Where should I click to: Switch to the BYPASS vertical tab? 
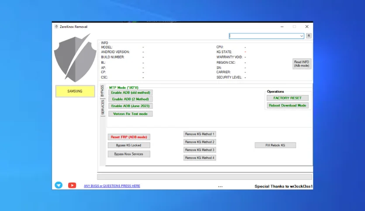(x=102, y=91)
